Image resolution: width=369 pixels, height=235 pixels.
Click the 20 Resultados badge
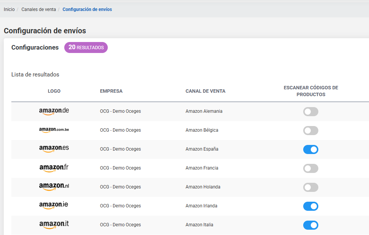click(86, 48)
